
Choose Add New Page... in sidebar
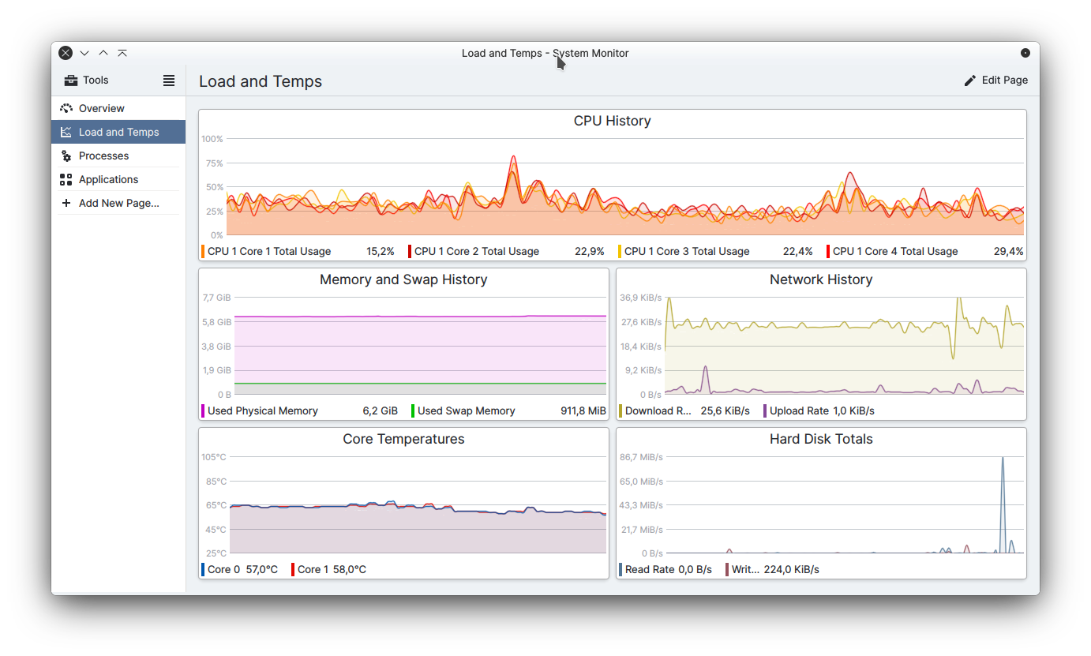click(x=118, y=203)
